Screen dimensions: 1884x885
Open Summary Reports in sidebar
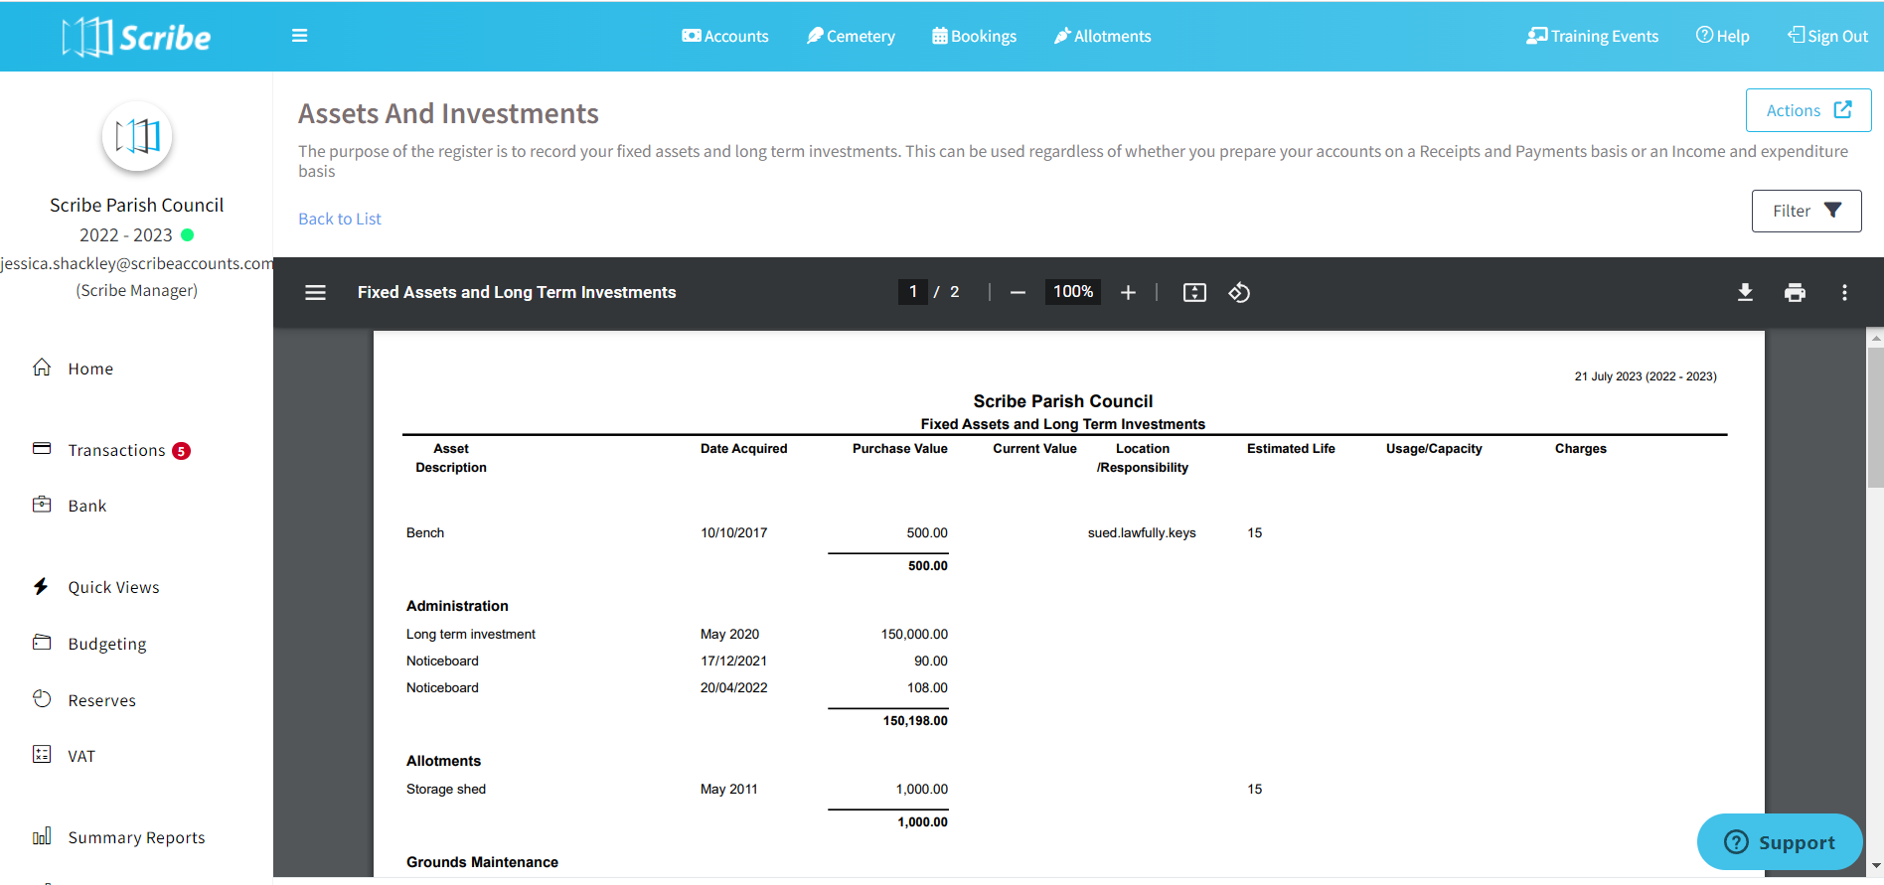pyautogui.click(x=136, y=837)
